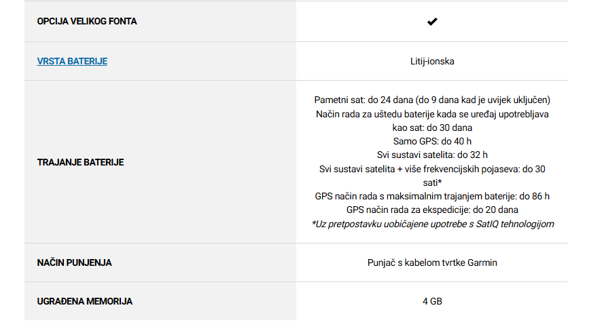Click the multi-band frequency battery line
Screen dimensions: 589x333
click(x=432, y=169)
